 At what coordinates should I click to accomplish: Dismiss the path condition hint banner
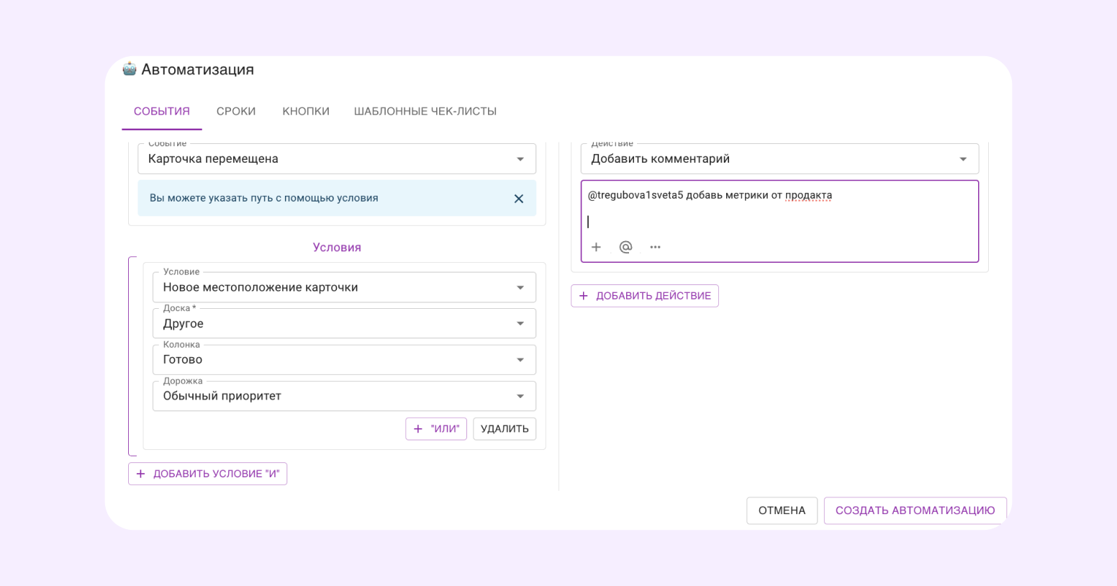(x=518, y=199)
